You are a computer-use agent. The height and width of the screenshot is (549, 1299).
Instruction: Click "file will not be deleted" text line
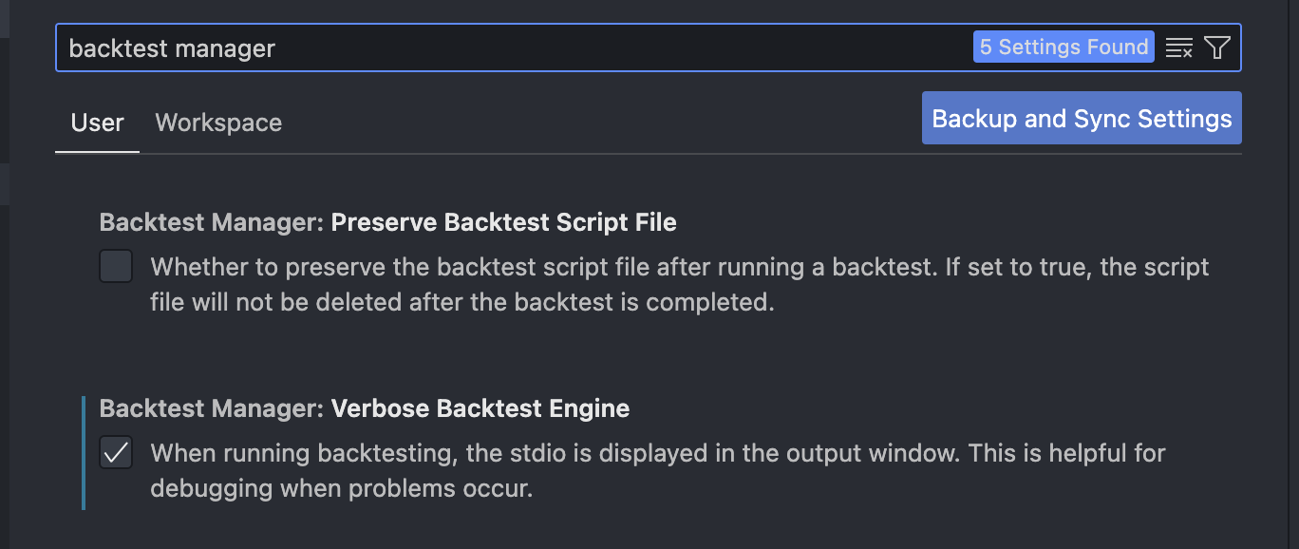(x=462, y=304)
